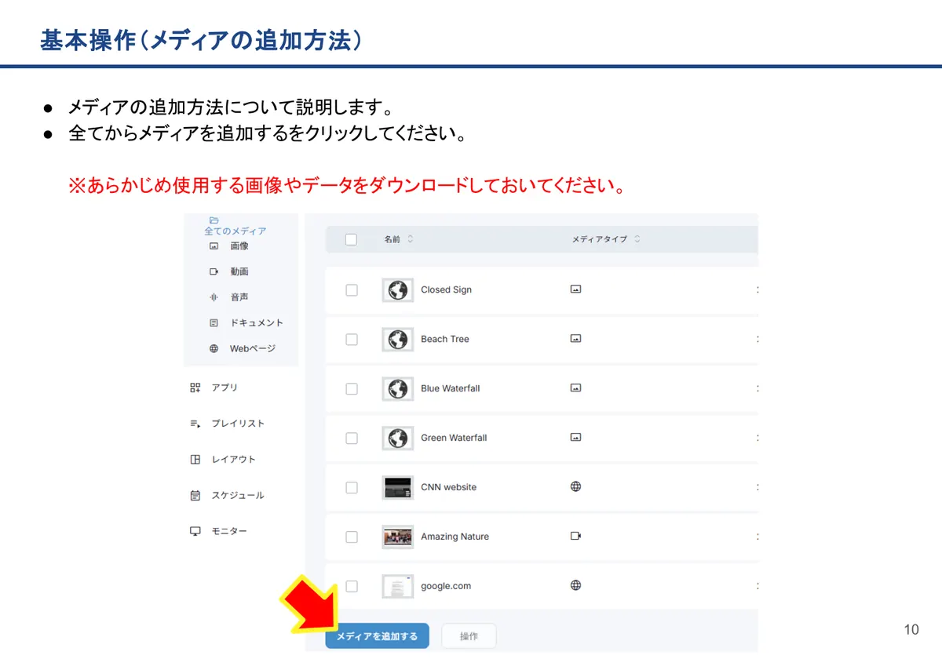Select 動画 media filter
This screenshot has height=666, width=942.
[239, 271]
